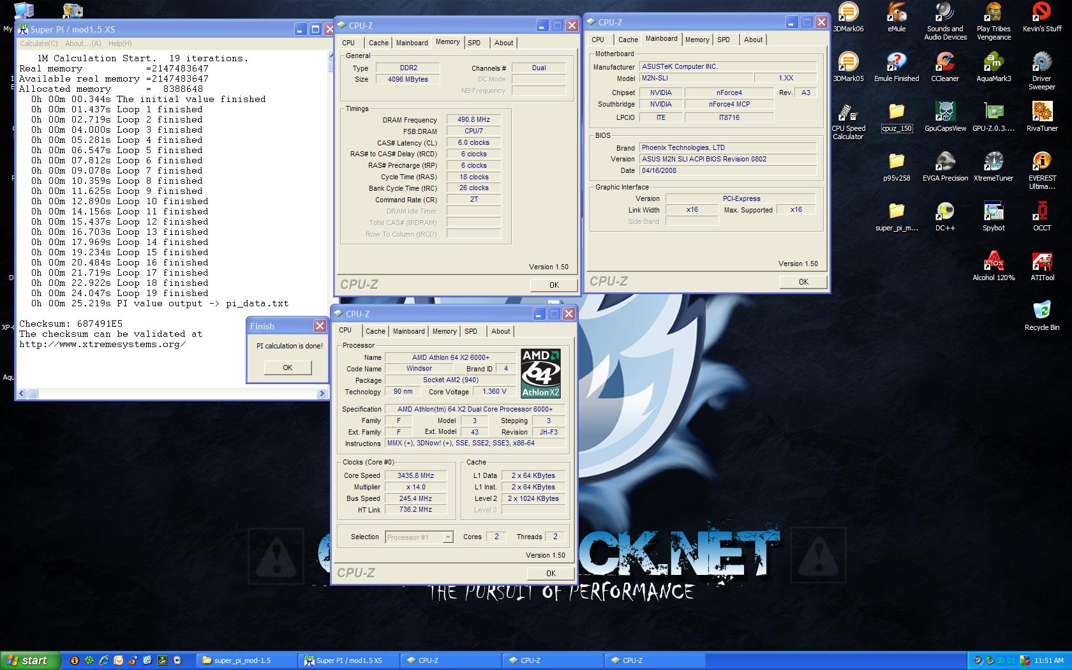Open the GPU-Z desktop icon

point(994,117)
